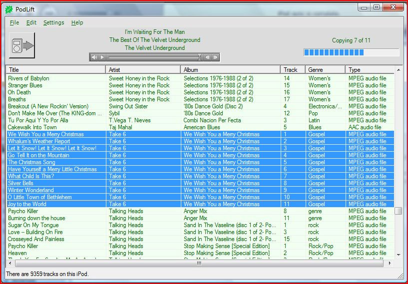Click the vertical scrollbar down arrow
This screenshot has height=284, width=408.
[399, 255]
